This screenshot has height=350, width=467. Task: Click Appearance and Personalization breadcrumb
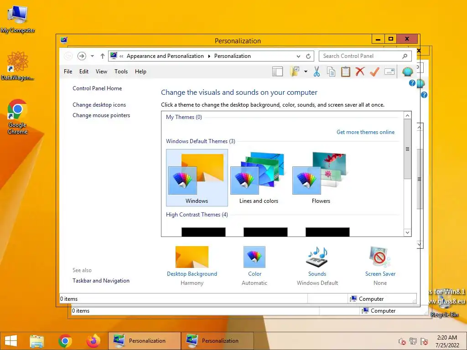click(165, 56)
